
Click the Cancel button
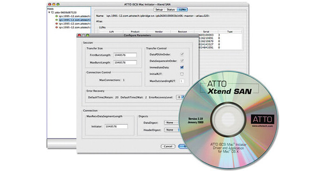tap(168, 146)
